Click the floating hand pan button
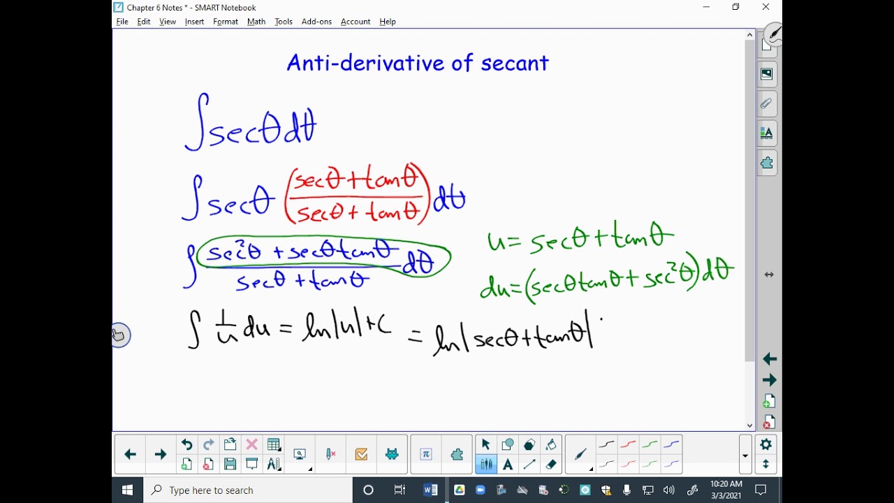Image resolution: width=894 pixels, height=503 pixels. click(x=120, y=335)
